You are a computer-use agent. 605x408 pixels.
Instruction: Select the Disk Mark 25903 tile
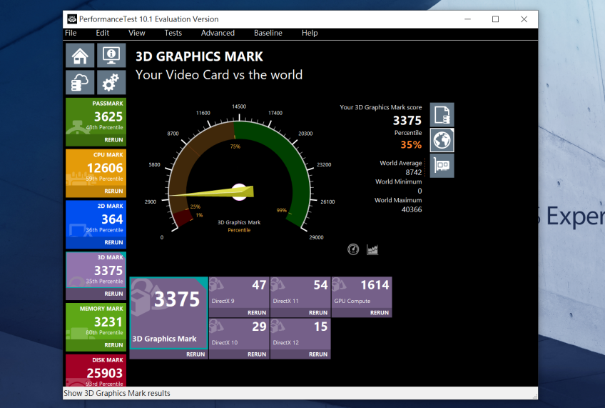(x=96, y=370)
